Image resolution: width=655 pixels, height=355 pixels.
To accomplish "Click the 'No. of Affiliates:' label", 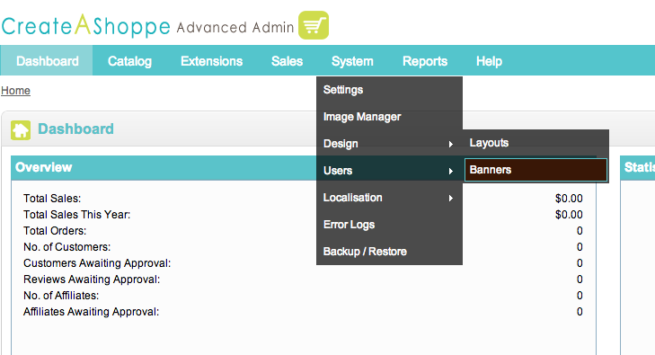I will [x=61, y=296].
